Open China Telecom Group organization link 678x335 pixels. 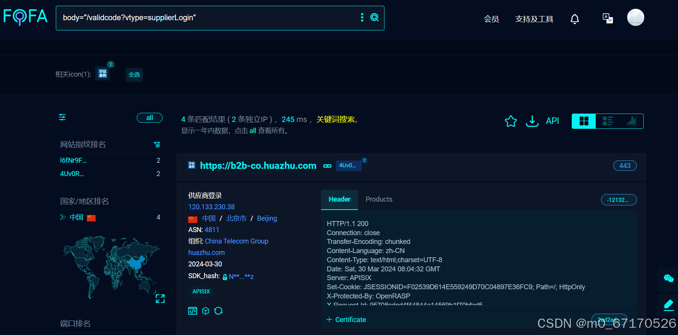coord(237,241)
